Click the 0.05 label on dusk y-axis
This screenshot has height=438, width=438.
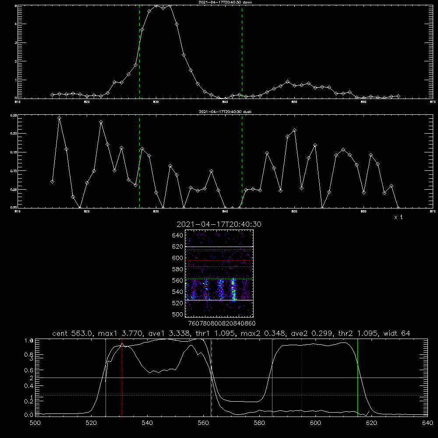14,189
